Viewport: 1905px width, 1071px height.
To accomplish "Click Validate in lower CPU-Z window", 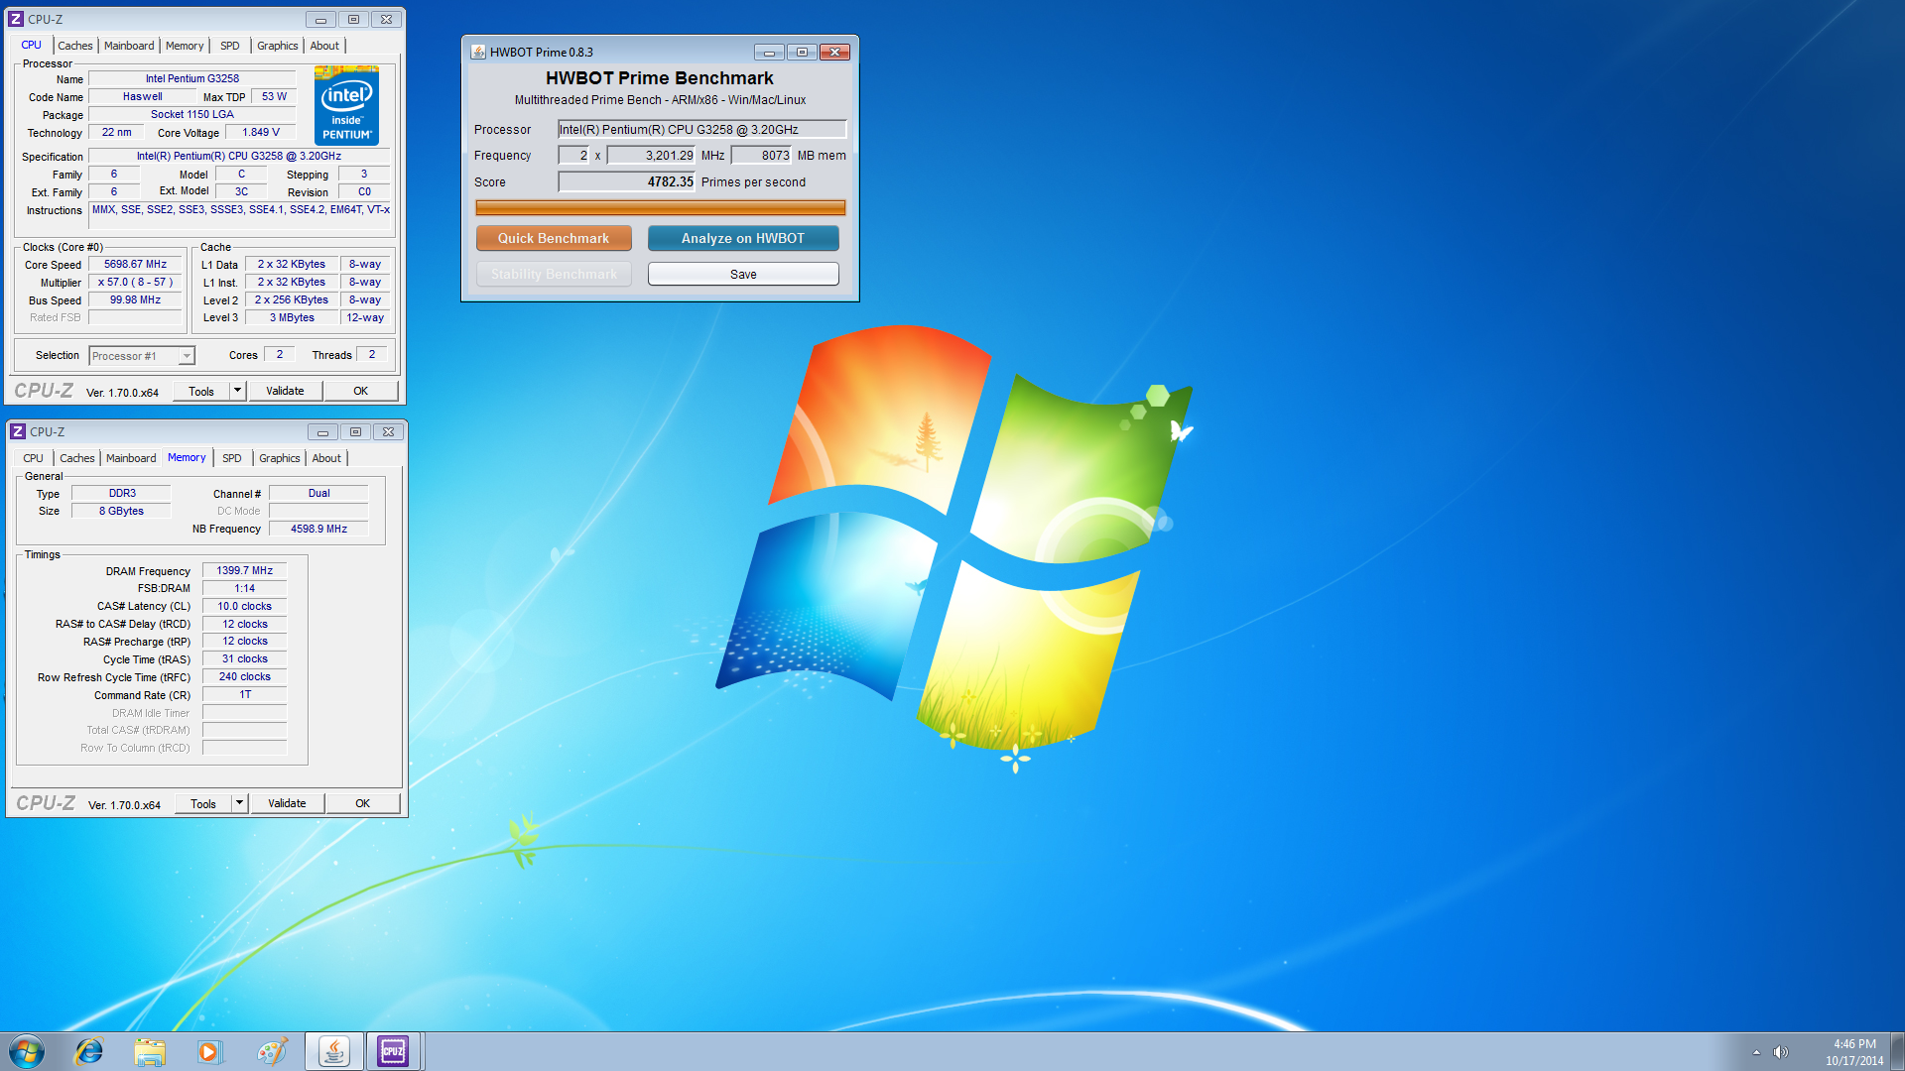I will (287, 803).
